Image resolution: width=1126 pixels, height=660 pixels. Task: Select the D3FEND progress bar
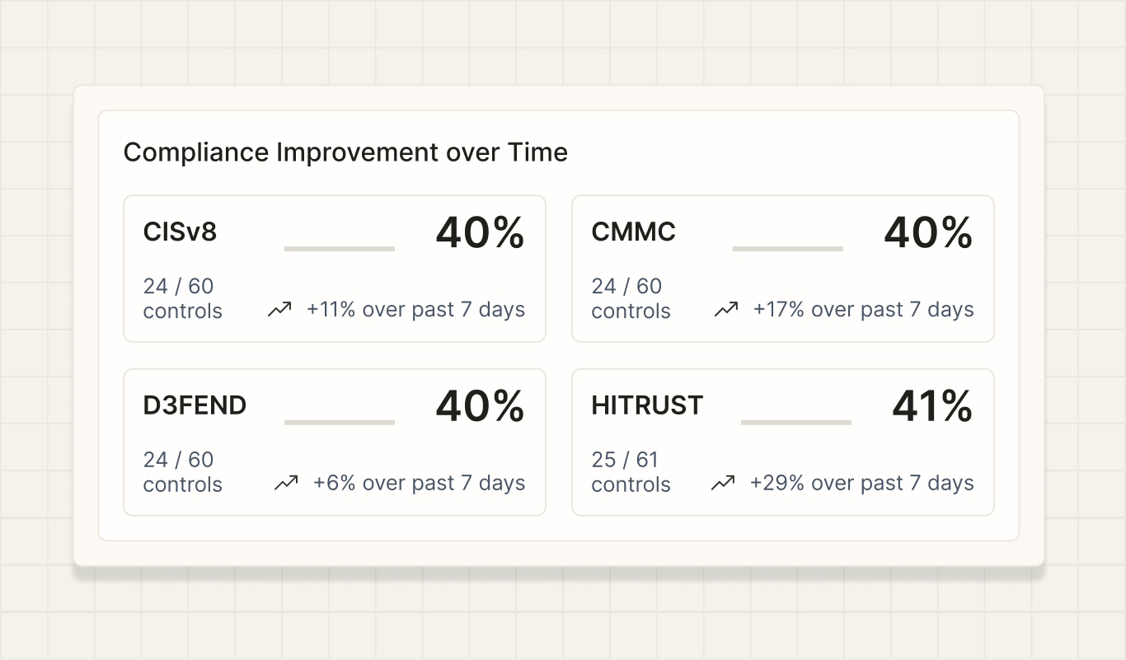(340, 422)
